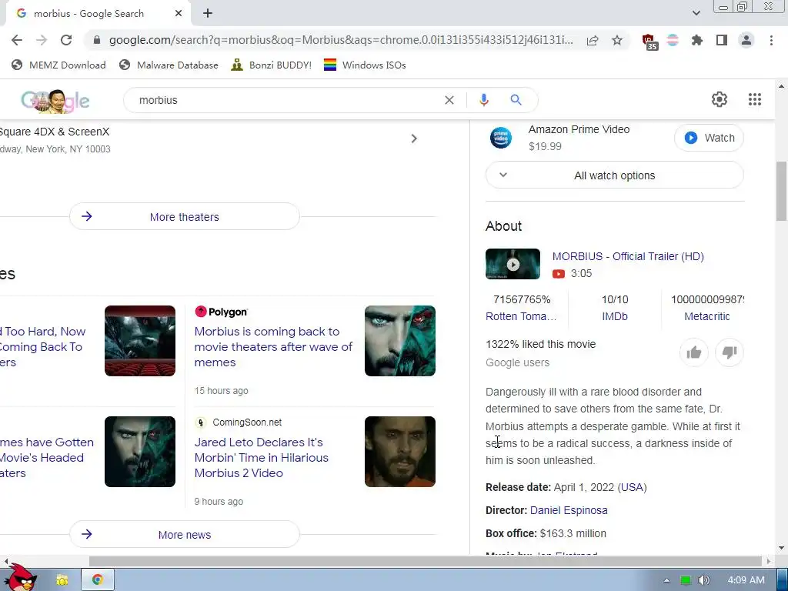The image size is (788, 591).
Task: Click the Amazon Prime Video logo
Action: coord(500,138)
